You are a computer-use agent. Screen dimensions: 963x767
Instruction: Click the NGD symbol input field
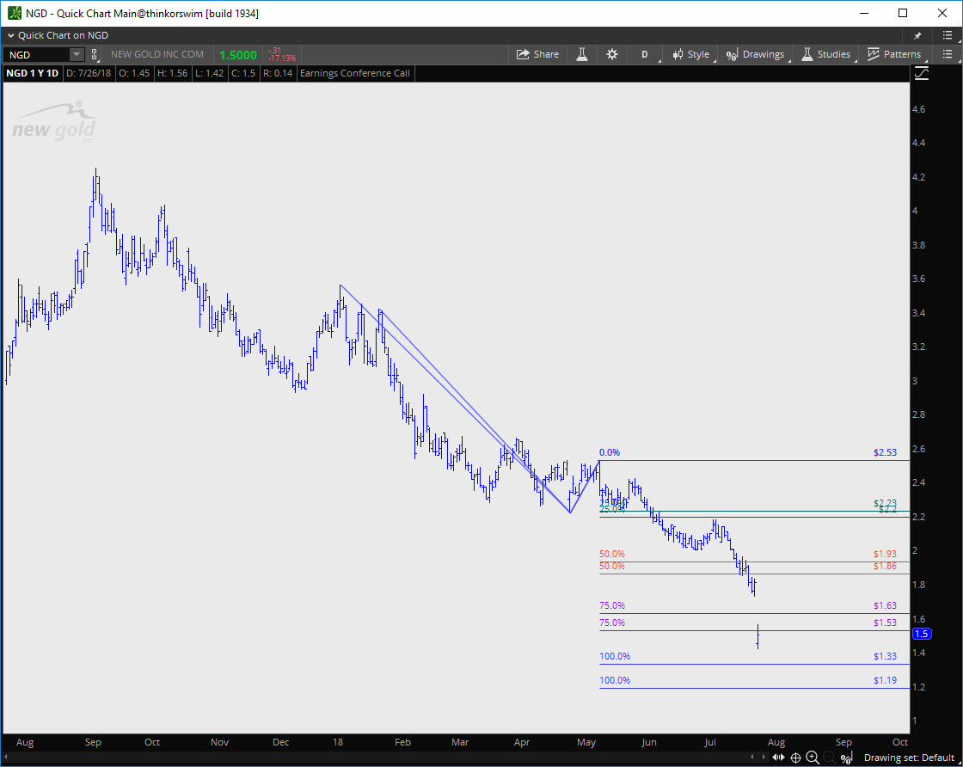[x=37, y=55]
